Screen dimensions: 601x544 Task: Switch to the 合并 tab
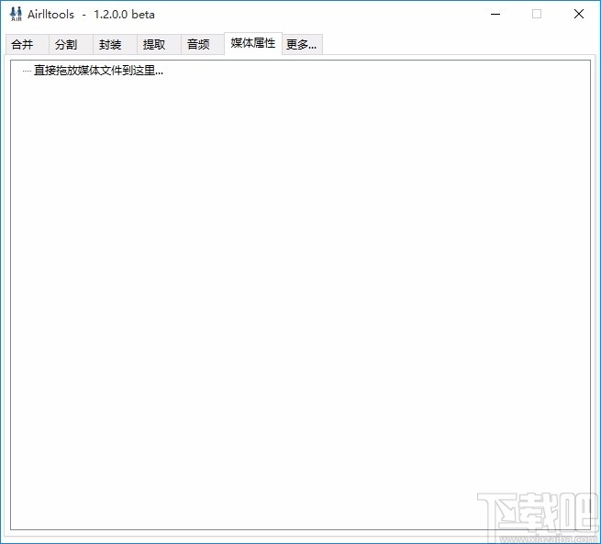click(27, 44)
